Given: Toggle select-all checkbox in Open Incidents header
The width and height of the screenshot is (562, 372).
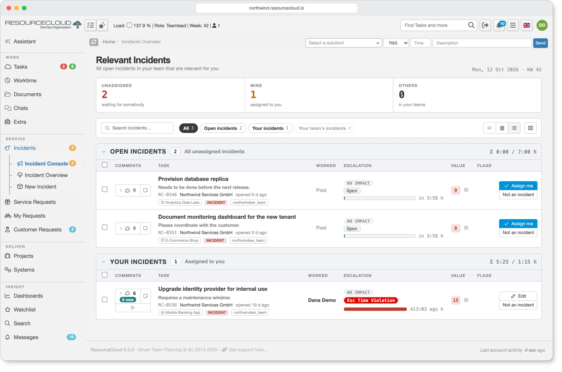Looking at the screenshot, I should point(105,165).
